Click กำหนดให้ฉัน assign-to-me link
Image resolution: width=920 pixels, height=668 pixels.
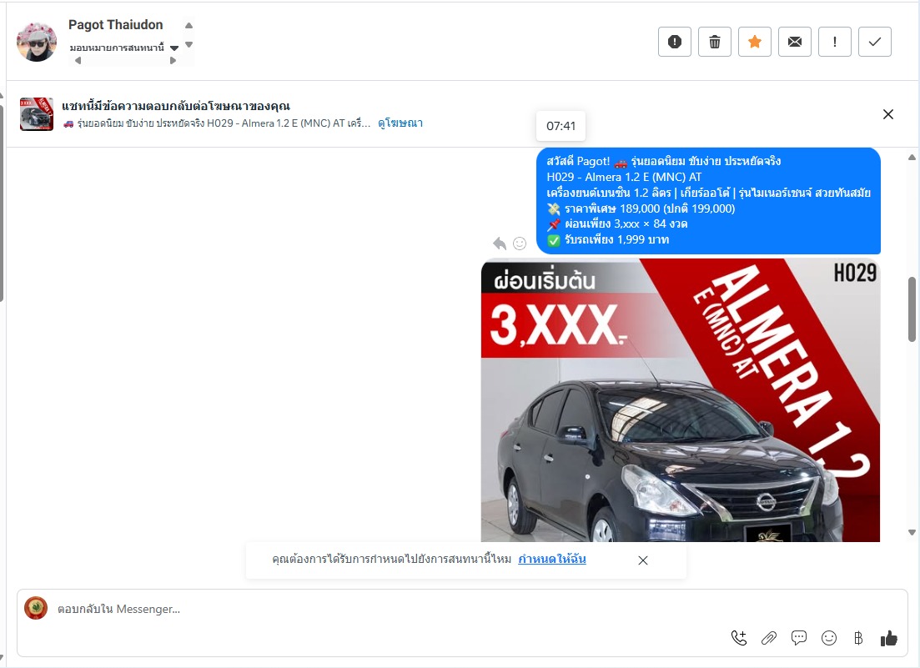pyautogui.click(x=552, y=559)
